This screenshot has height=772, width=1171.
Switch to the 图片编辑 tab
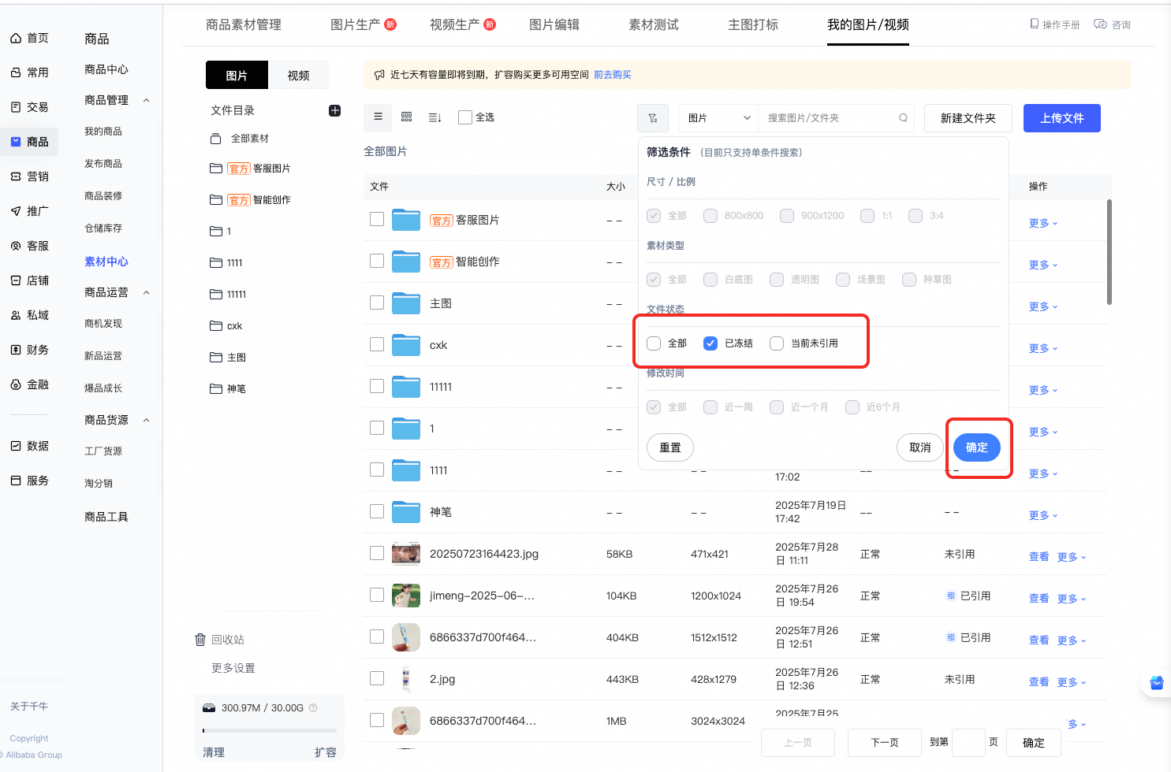[x=554, y=24]
